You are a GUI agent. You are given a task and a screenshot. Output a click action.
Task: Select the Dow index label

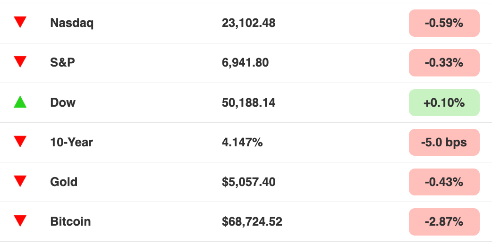(x=63, y=102)
